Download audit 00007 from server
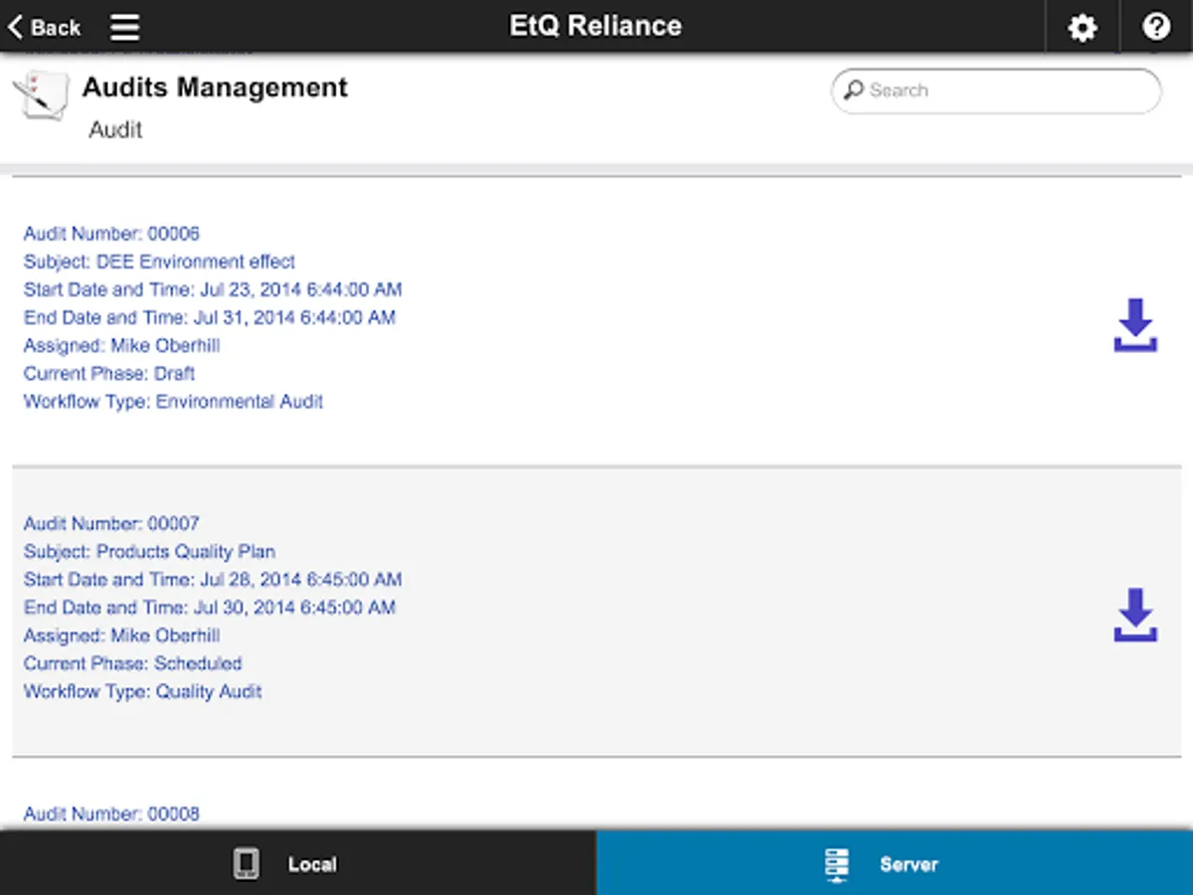This screenshot has height=895, width=1193. (x=1135, y=615)
